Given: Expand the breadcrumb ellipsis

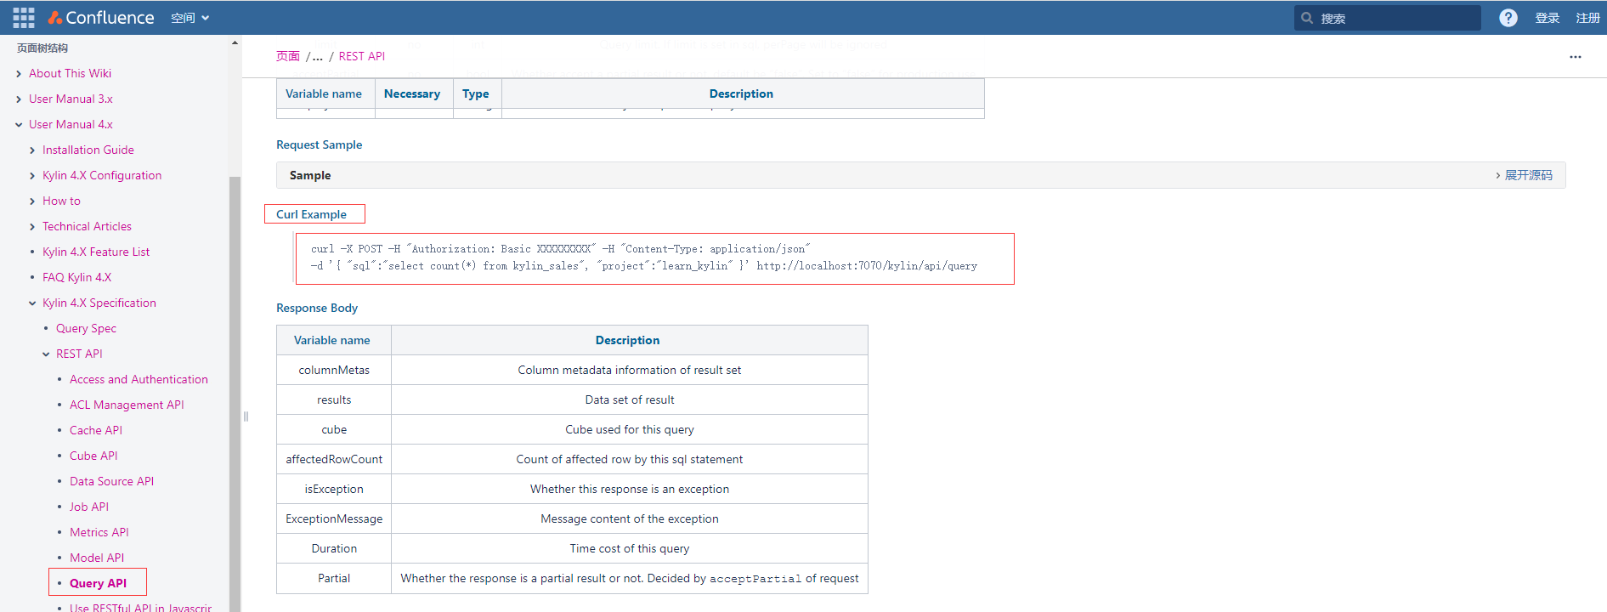Looking at the screenshot, I should point(317,57).
